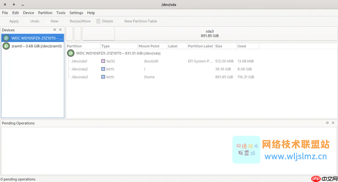This screenshot has height=182, width=338.
Task: Open the Tools menu
Action: [61, 13]
